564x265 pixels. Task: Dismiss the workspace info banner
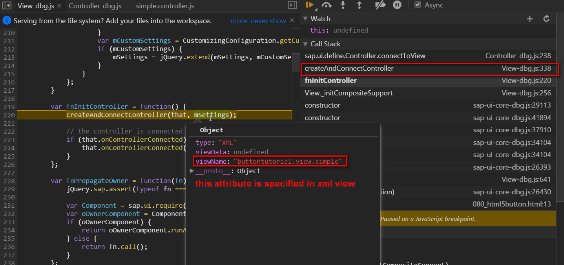[292, 20]
